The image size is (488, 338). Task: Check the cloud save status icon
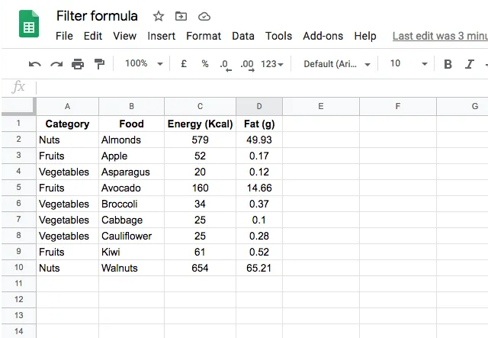point(204,16)
